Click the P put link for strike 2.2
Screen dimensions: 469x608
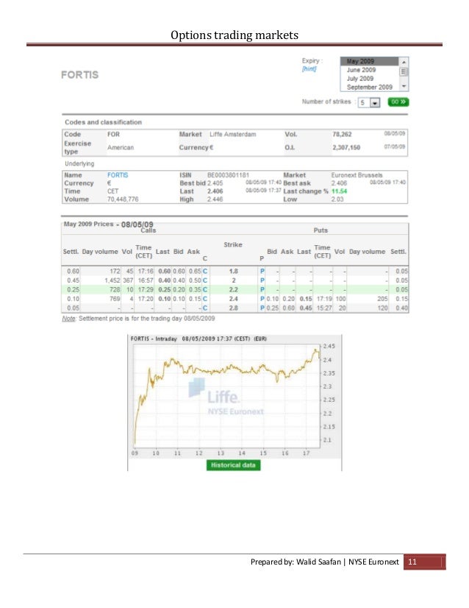tap(262, 290)
